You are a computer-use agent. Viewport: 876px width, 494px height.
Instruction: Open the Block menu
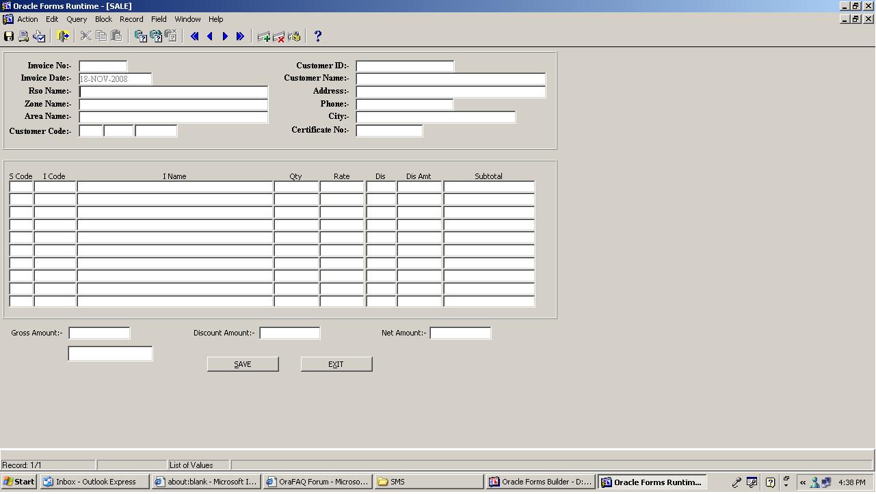point(103,19)
